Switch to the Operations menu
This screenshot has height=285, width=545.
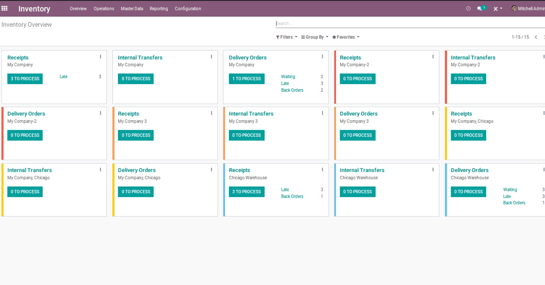click(x=104, y=8)
